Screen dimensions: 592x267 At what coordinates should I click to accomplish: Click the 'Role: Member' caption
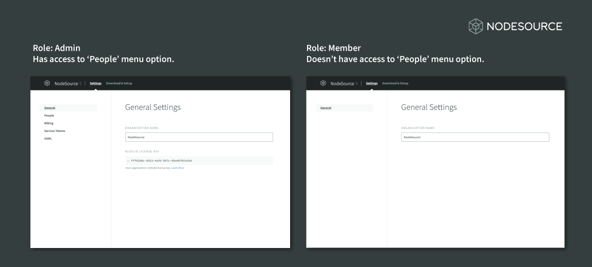[x=333, y=48]
